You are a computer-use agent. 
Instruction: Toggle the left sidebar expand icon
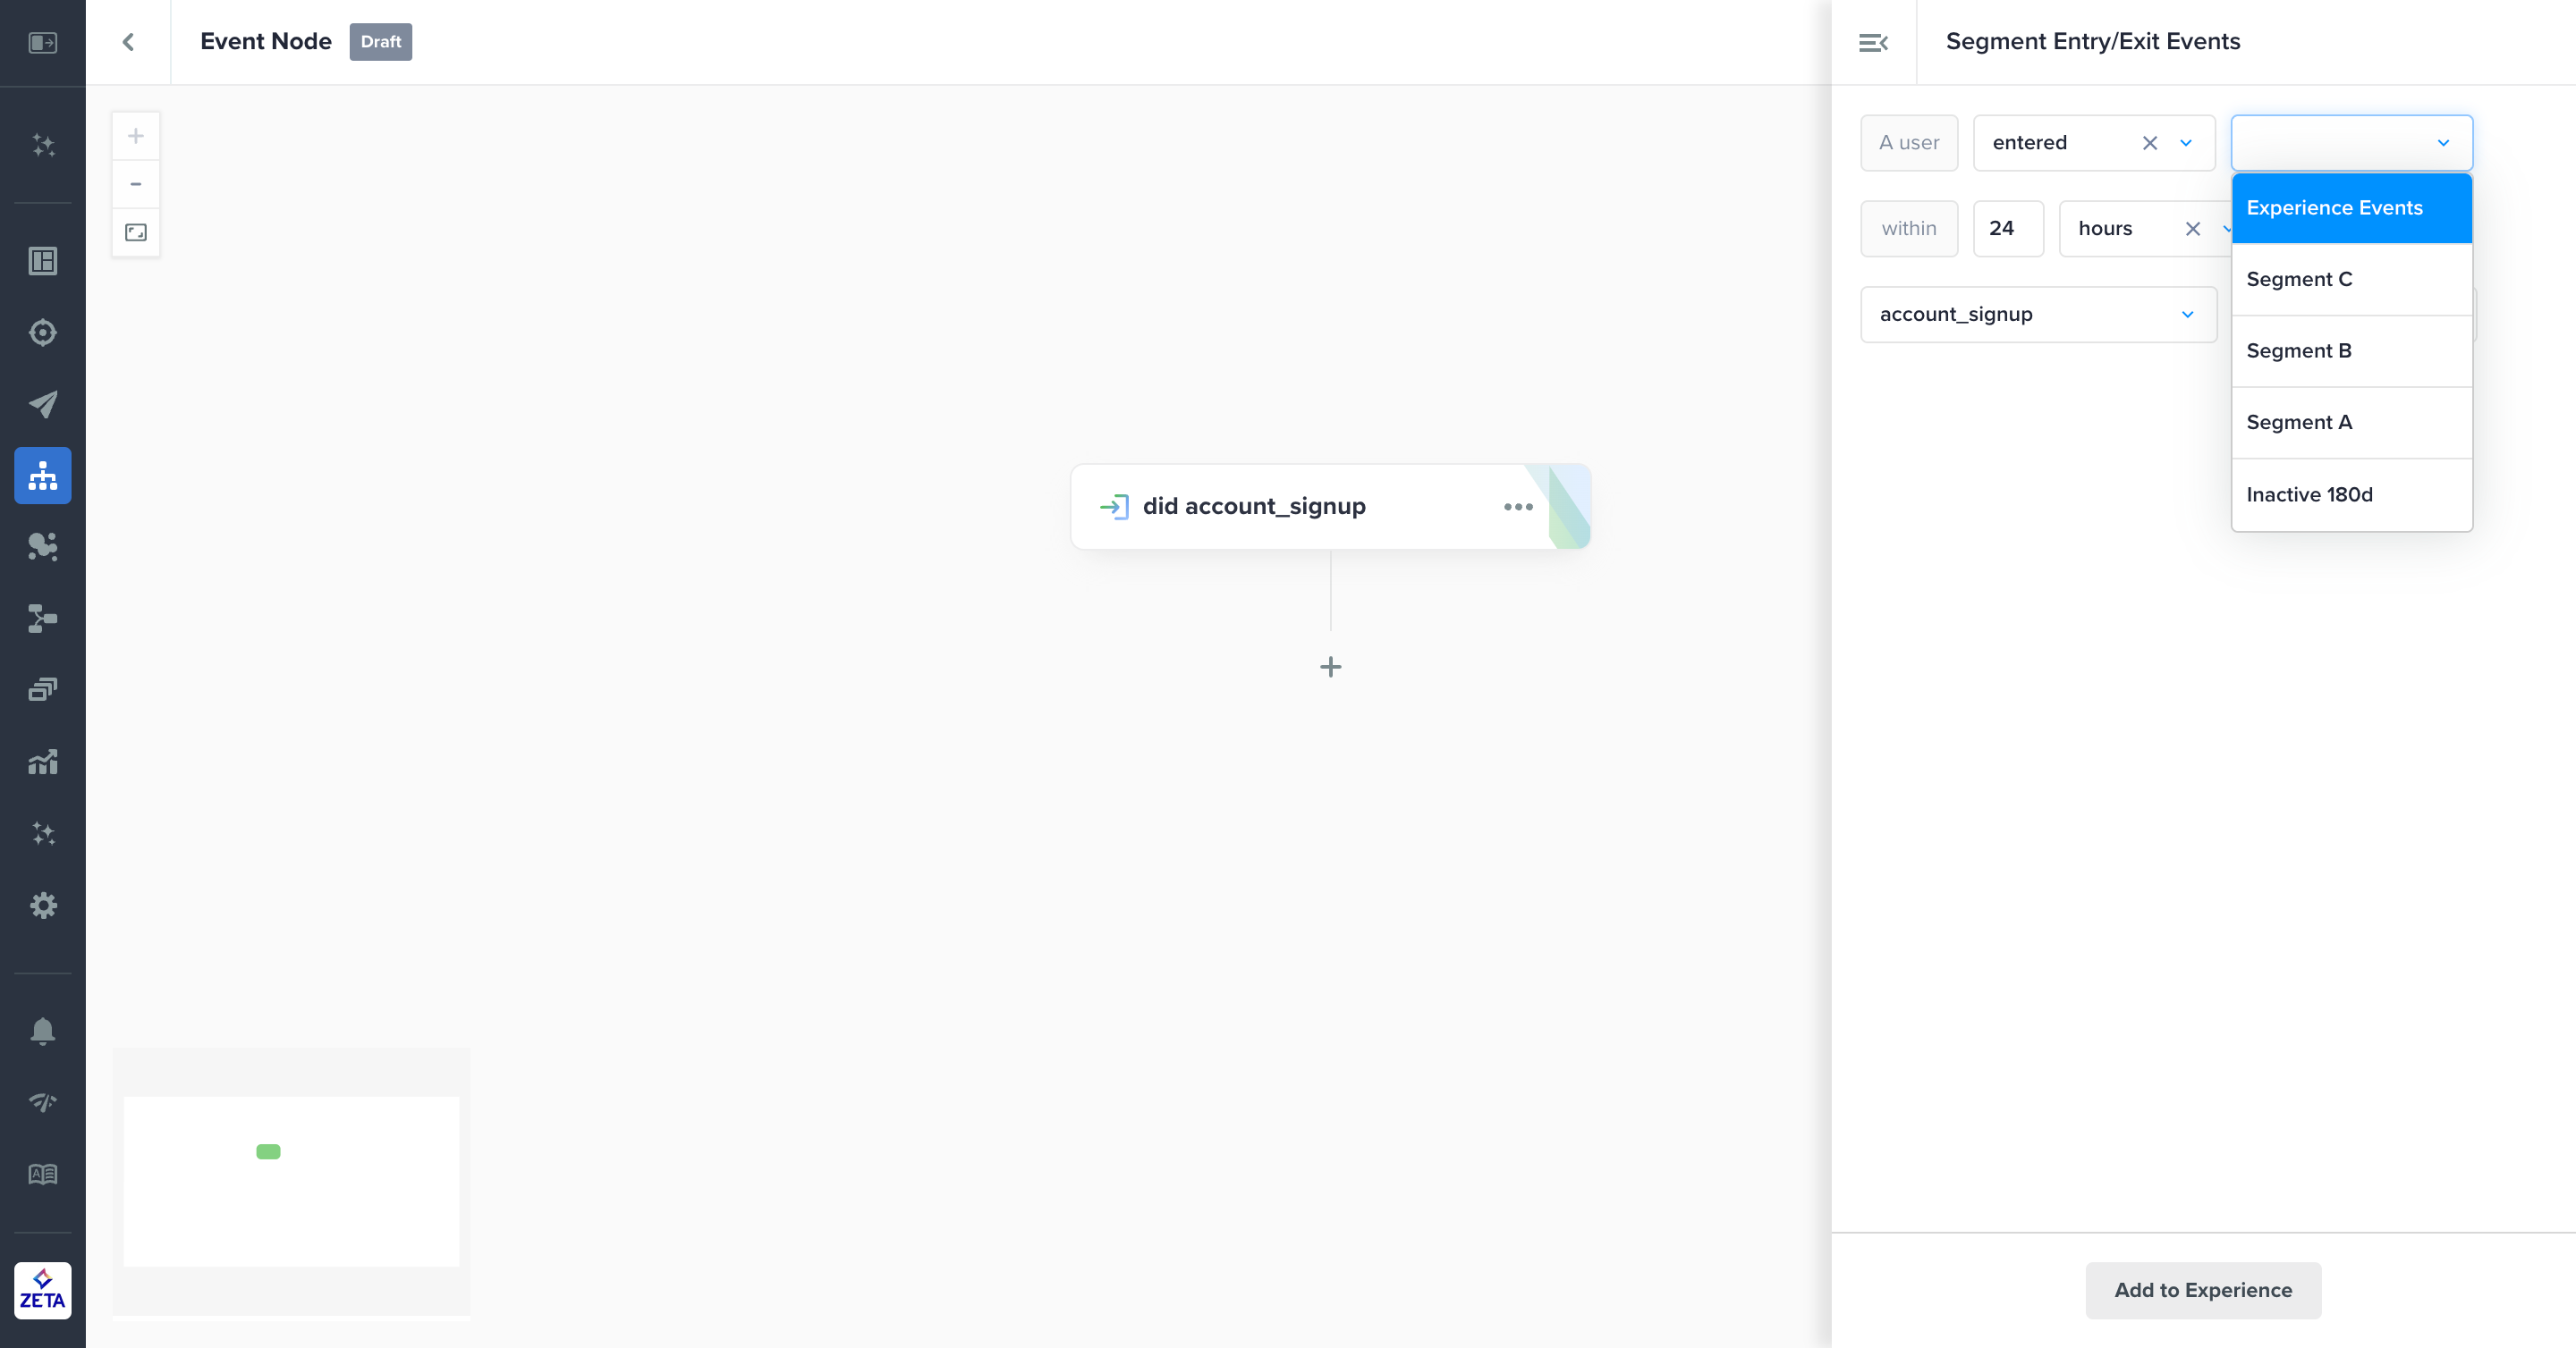click(42, 42)
